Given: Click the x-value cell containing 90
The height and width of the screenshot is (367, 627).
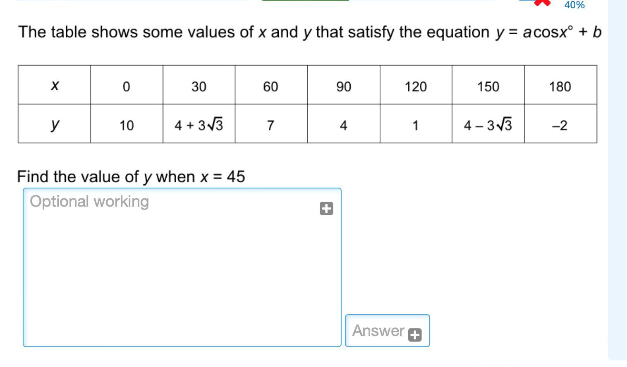Looking at the screenshot, I should coord(344,85).
